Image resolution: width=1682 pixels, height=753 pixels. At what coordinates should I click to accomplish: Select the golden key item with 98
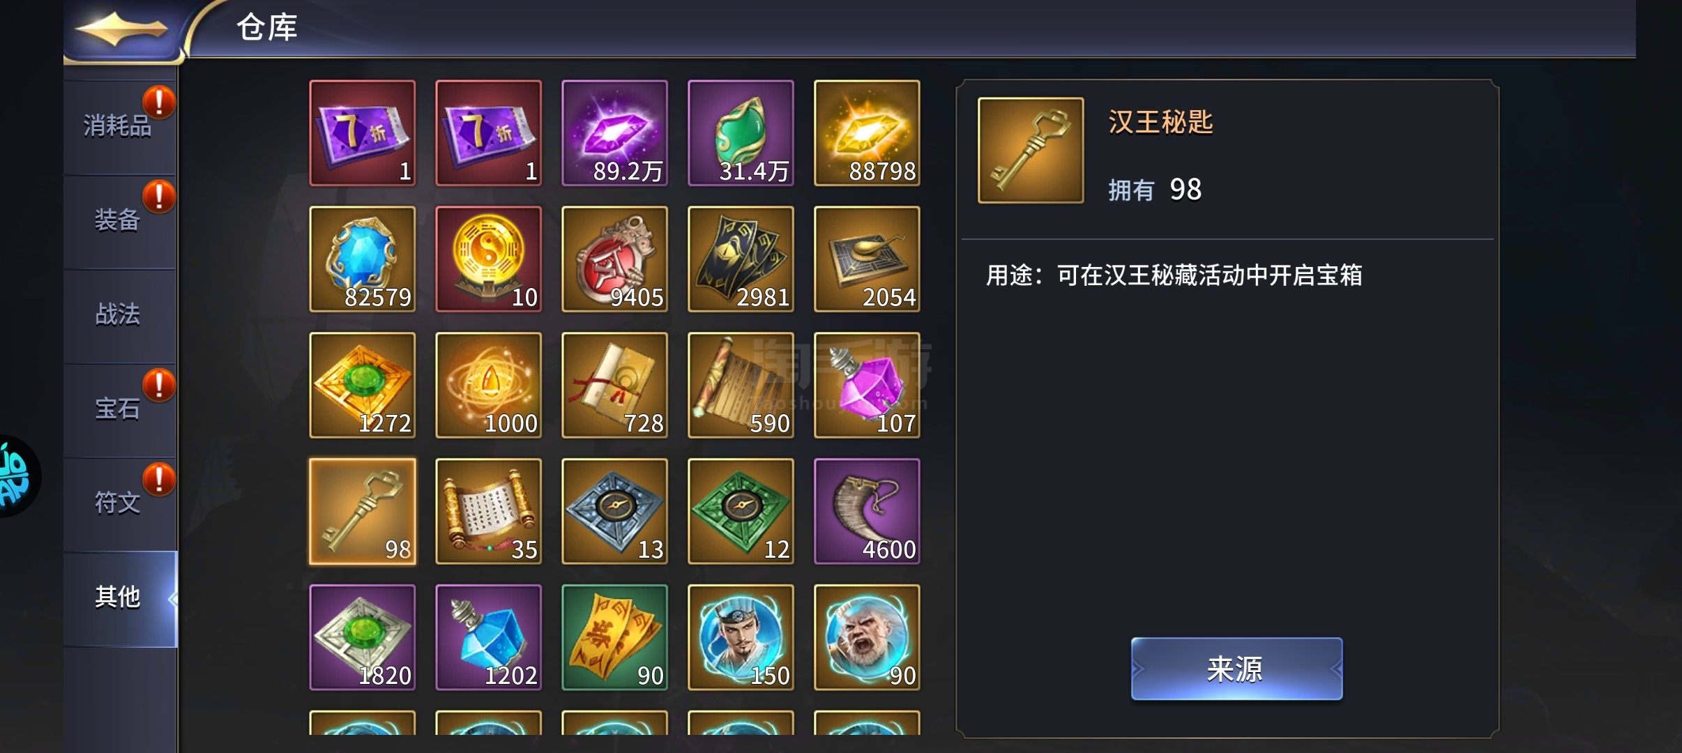pyautogui.click(x=363, y=511)
